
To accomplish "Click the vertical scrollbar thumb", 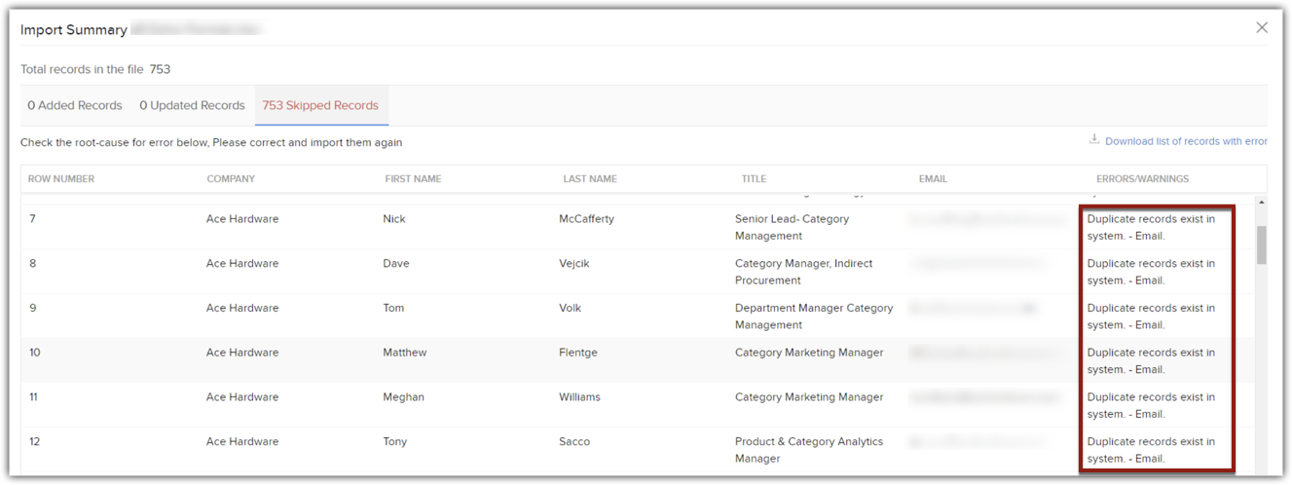I will click(1262, 244).
